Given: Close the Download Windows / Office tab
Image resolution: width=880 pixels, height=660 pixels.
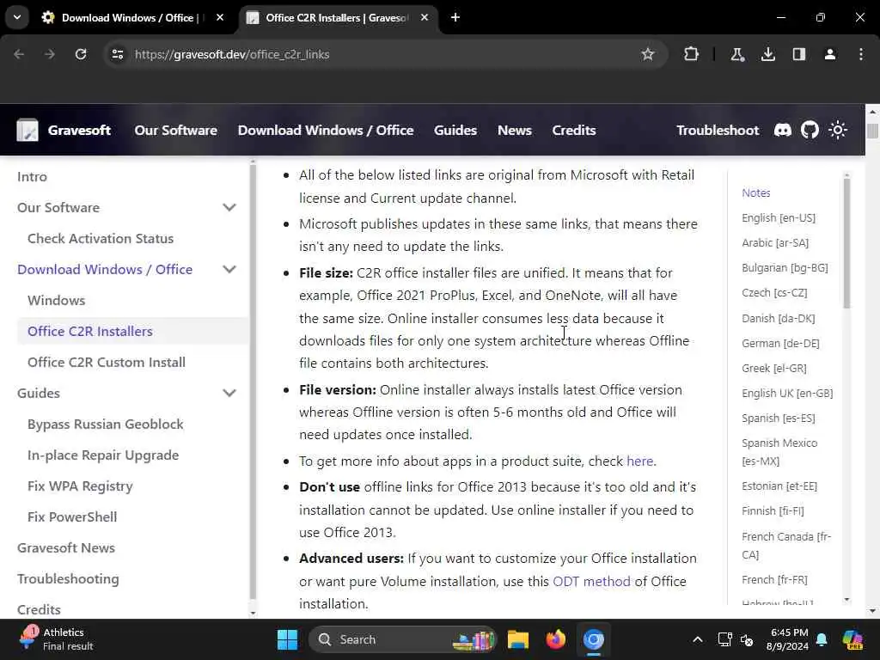Looking at the screenshot, I should click(x=220, y=17).
